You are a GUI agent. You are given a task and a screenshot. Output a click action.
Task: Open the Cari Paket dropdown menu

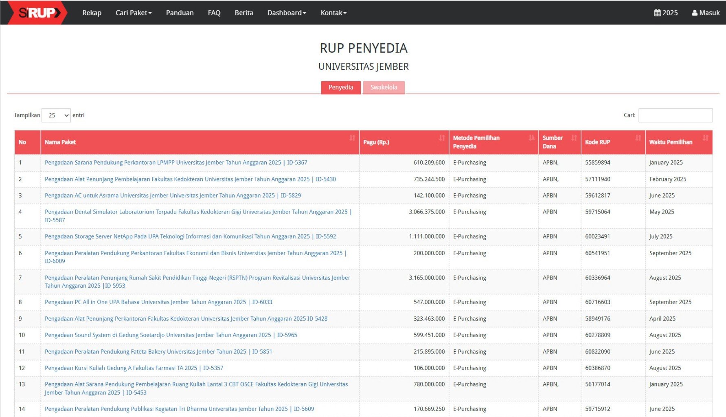point(134,13)
